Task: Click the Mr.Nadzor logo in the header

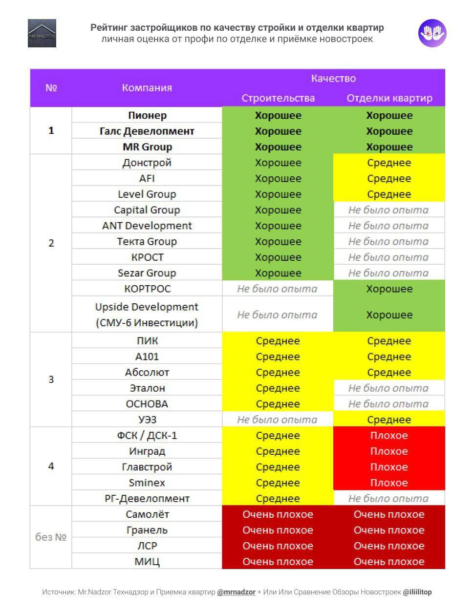Action: tap(42, 33)
